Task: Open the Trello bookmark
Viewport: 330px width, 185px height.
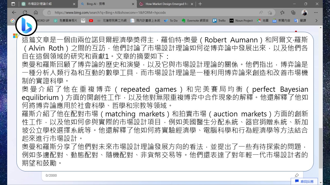Action: coord(219,21)
